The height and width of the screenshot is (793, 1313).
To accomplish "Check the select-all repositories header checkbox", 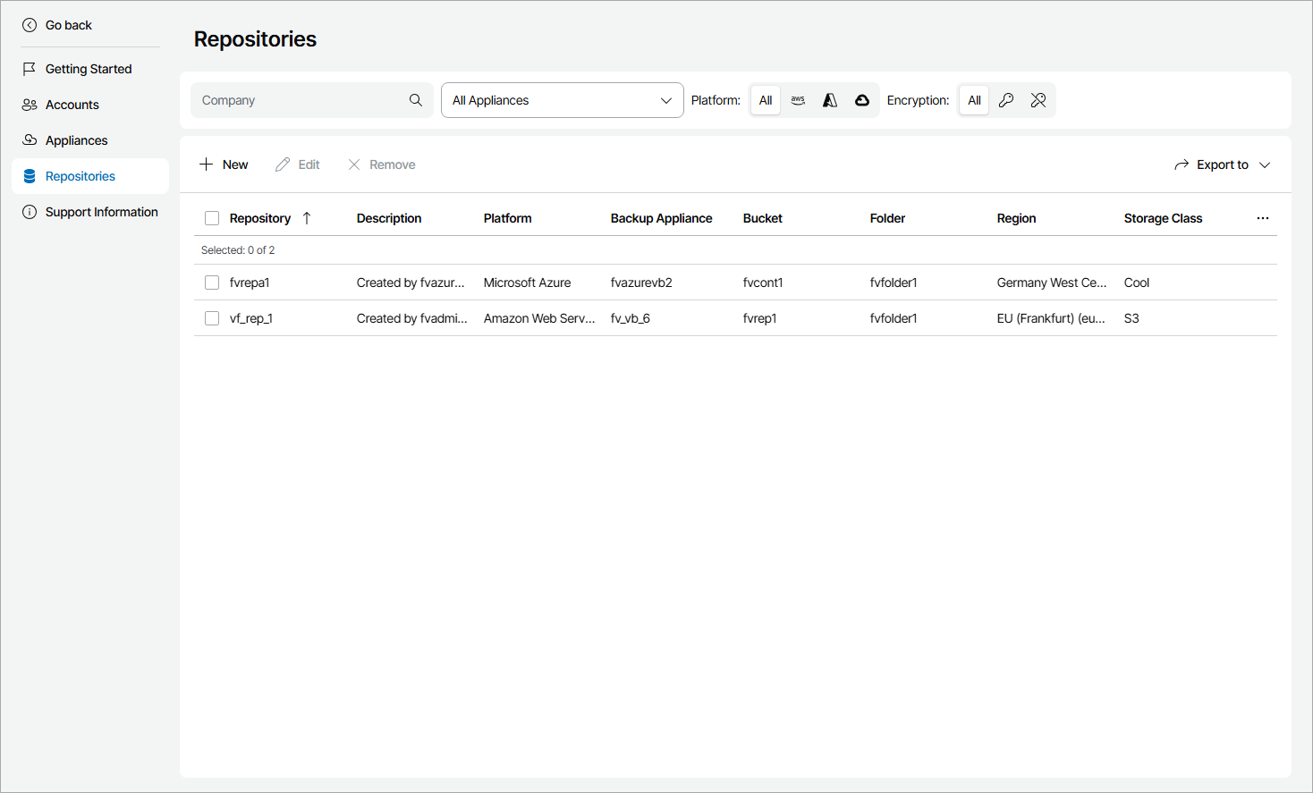I will click(x=212, y=218).
